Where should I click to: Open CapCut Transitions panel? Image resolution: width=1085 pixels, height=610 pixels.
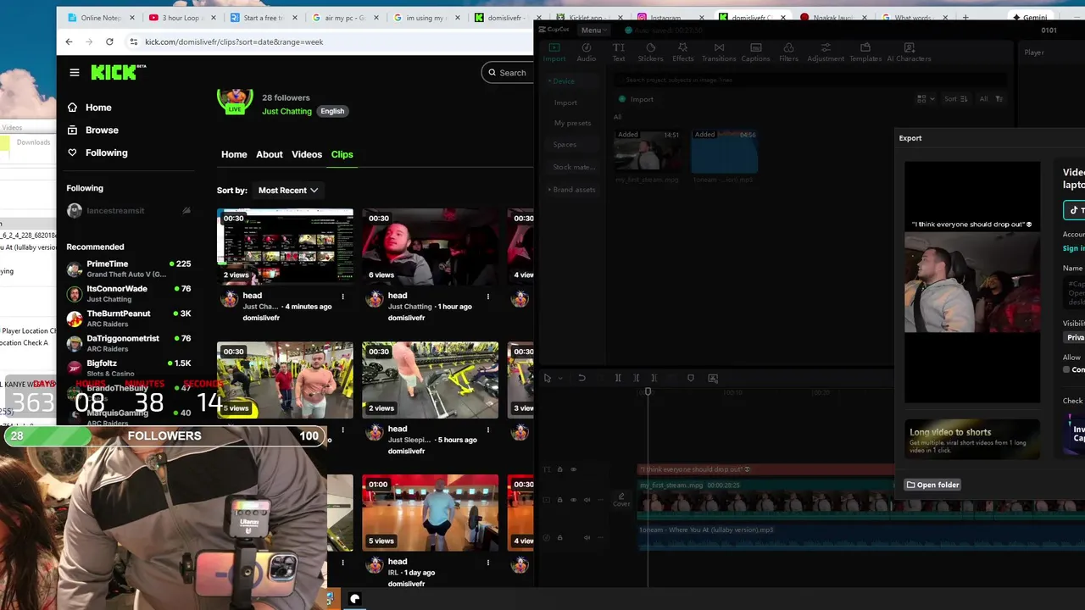pyautogui.click(x=719, y=53)
